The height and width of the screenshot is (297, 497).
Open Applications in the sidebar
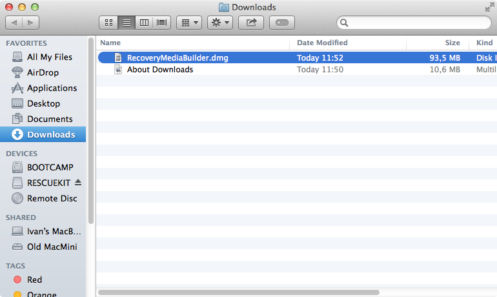click(x=52, y=88)
